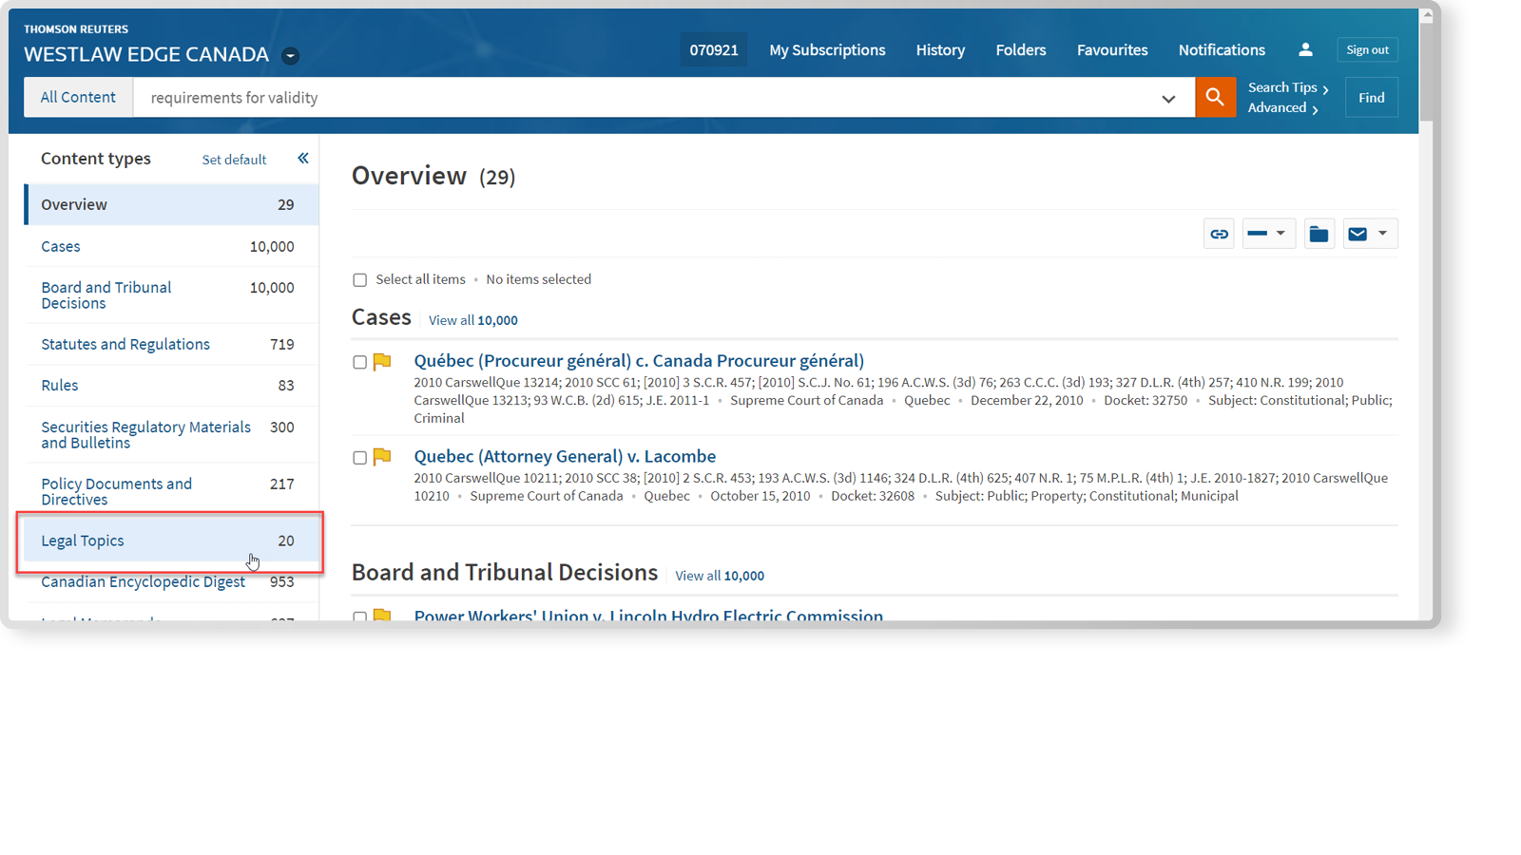1521x855 pixels.
Task: Open the user profile icon
Action: (x=1305, y=49)
